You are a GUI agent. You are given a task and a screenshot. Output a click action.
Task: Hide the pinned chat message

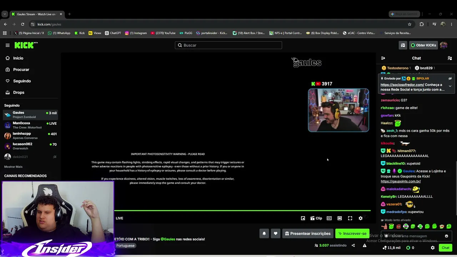(x=450, y=79)
